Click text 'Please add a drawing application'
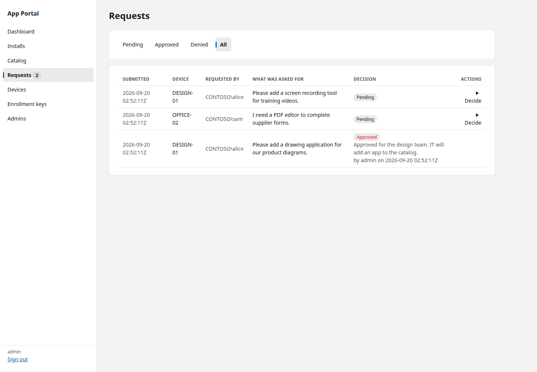 pos(293,145)
